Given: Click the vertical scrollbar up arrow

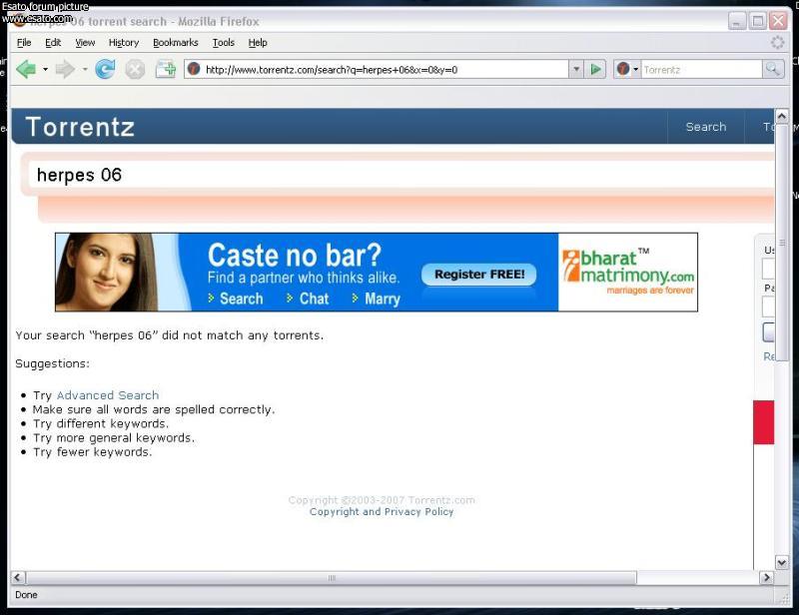Looking at the screenshot, I should (x=782, y=116).
